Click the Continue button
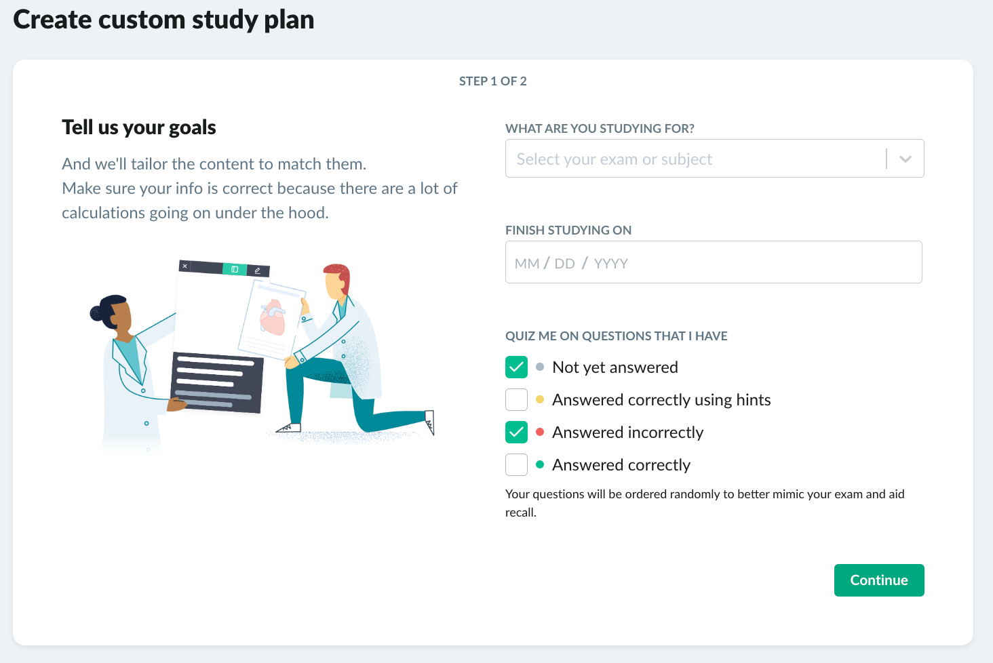This screenshot has width=993, height=663. pyautogui.click(x=879, y=580)
